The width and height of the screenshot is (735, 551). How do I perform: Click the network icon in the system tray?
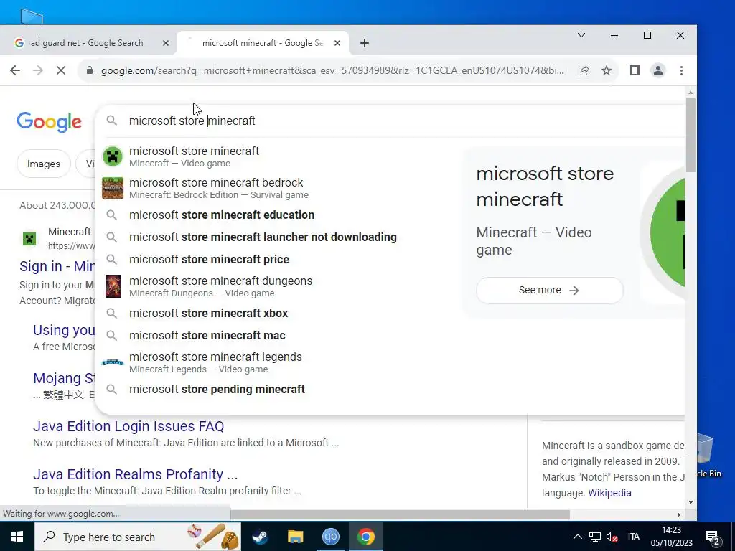click(595, 537)
